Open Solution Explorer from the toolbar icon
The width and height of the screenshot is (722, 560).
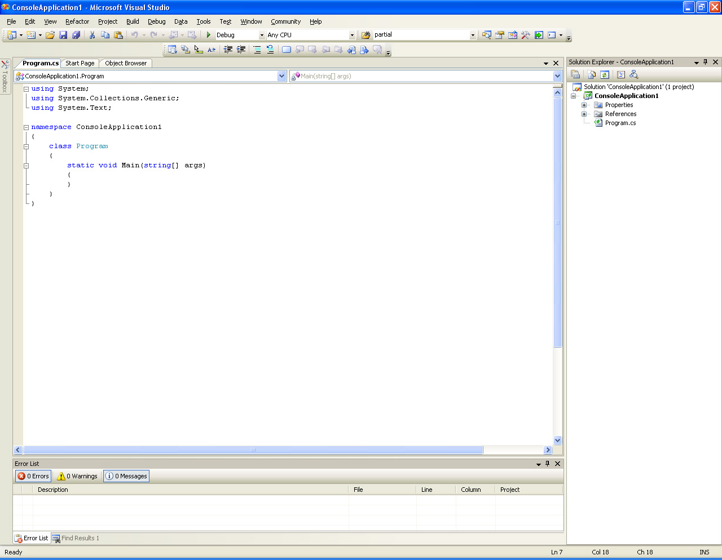(487, 35)
